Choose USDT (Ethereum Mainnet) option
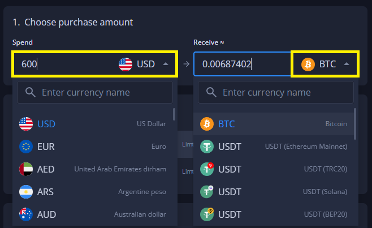This screenshot has width=372, height=228. click(274, 147)
